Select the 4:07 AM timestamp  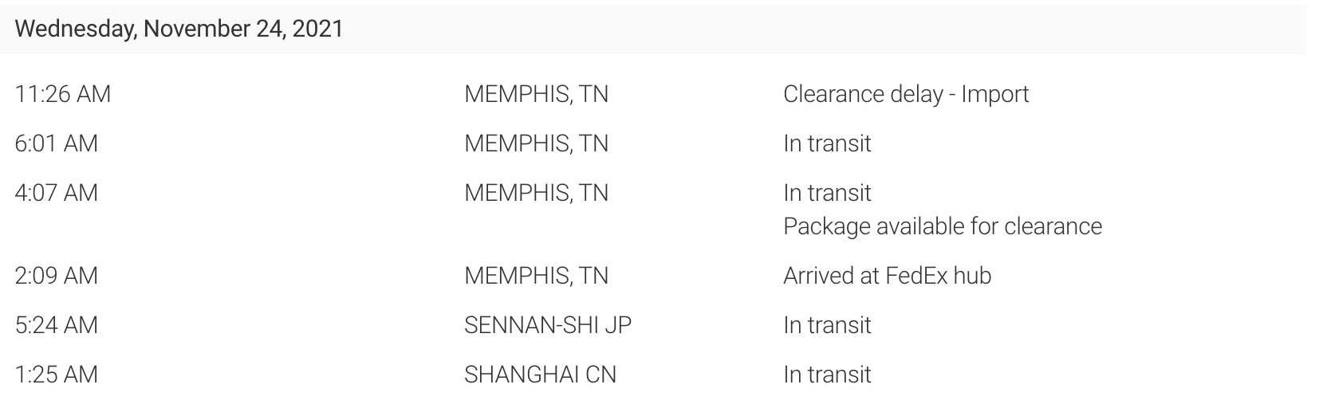coord(56,193)
